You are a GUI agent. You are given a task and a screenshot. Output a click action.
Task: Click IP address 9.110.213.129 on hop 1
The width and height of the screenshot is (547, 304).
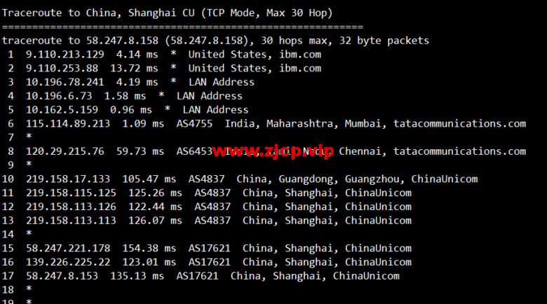[x=65, y=55]
